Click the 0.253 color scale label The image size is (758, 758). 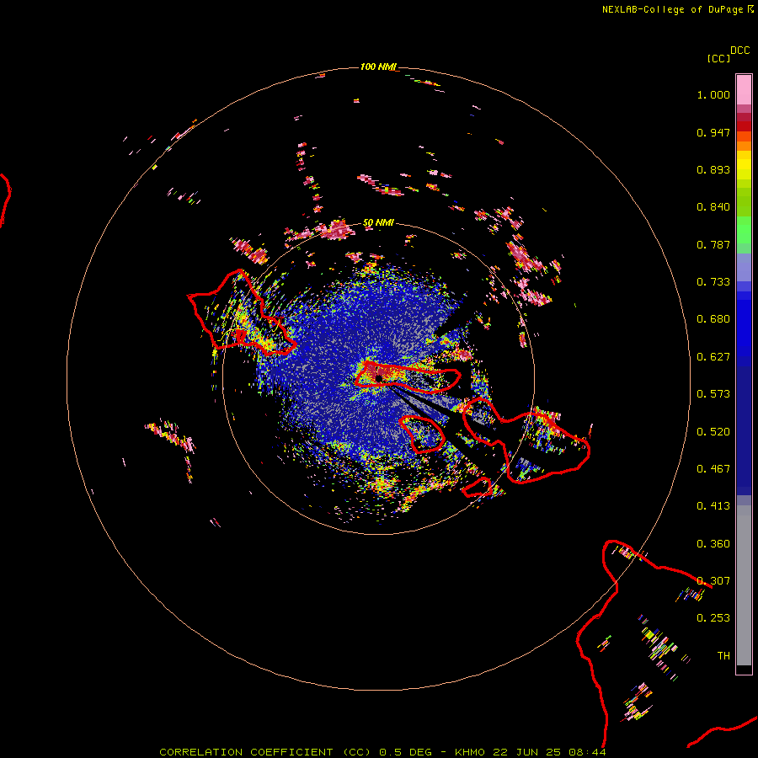[713, 618]
